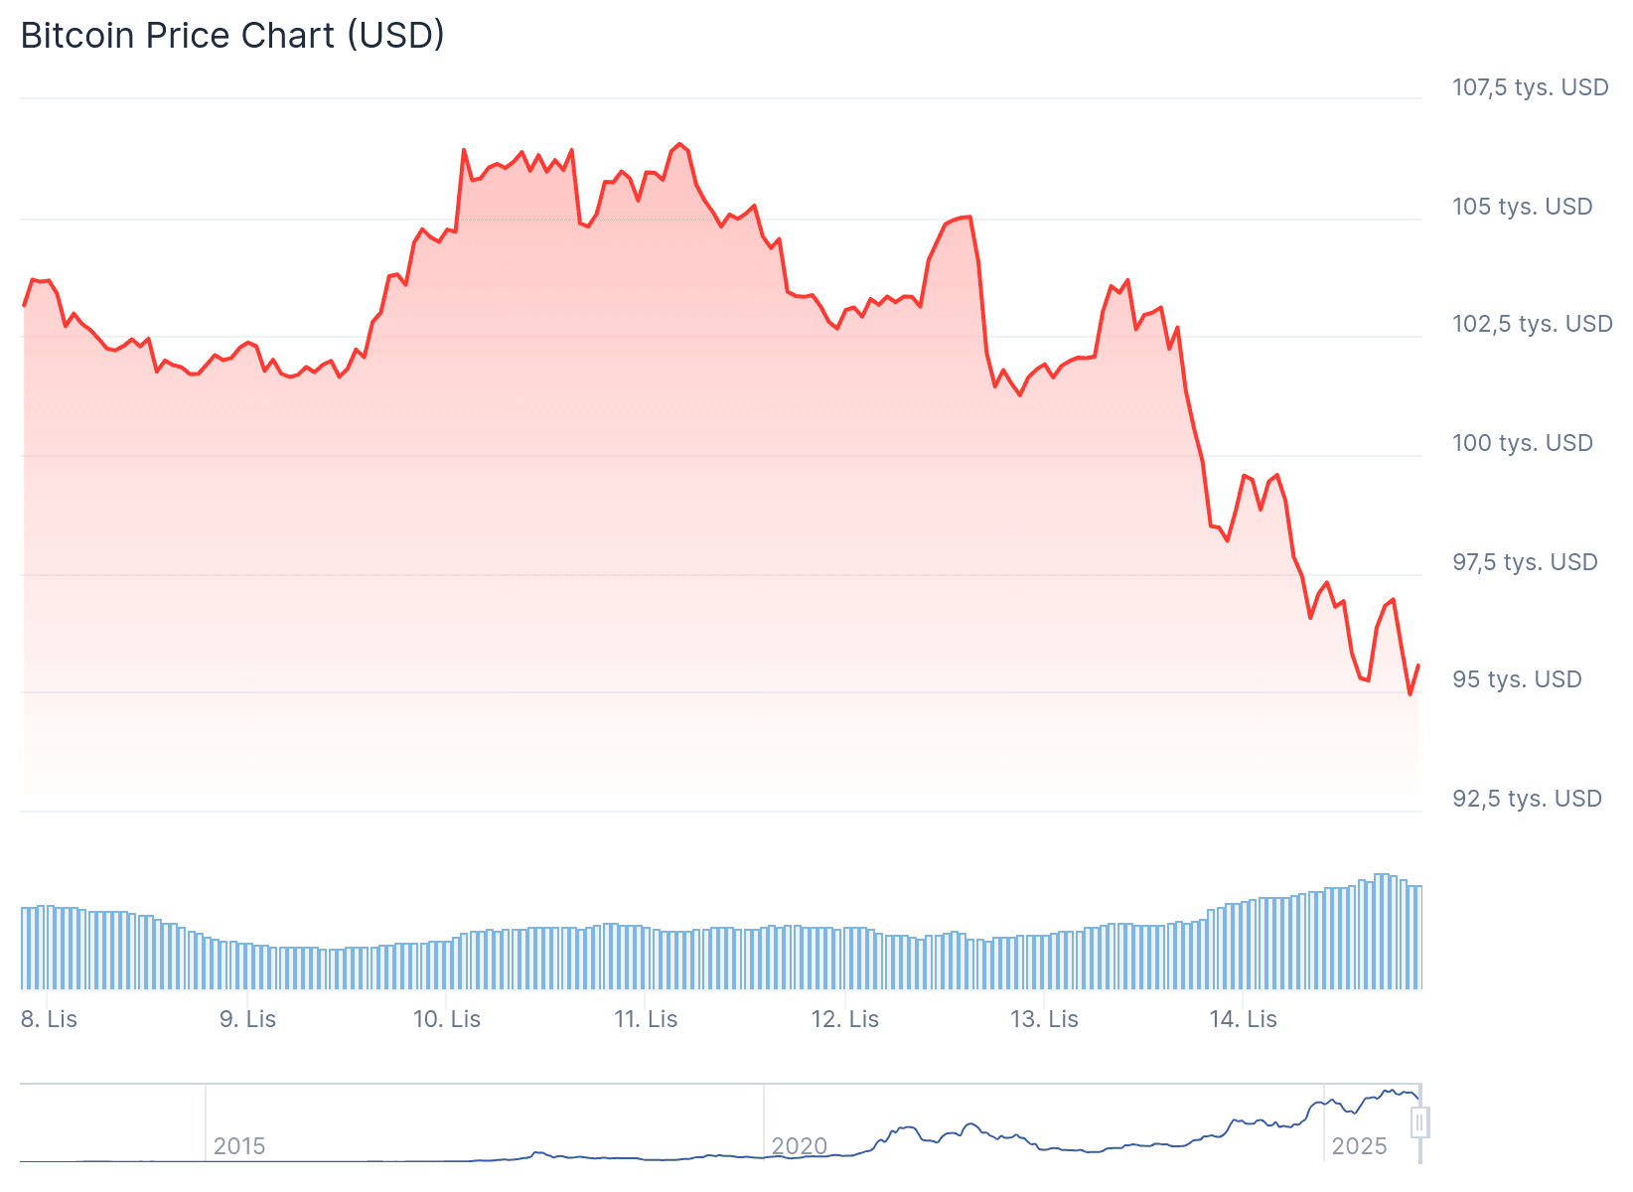
Task: Click the "8. Lis" date label
Action: (49, 1019)
